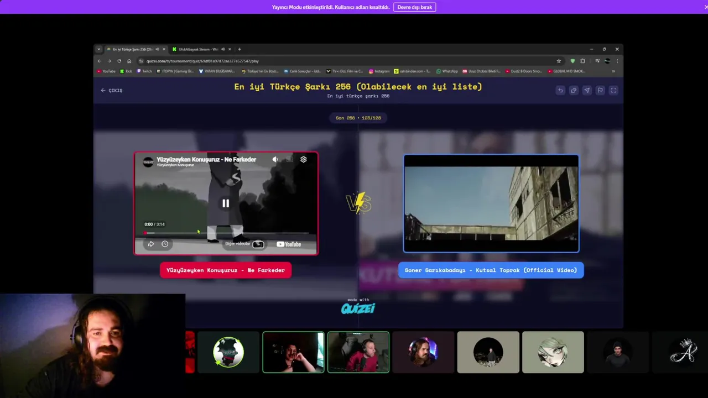Vote for Yüzyüzeyken Konuşuruz - Ne Farkeder
The height and width of the screenshot is (398, 708).
[x=226, y=270]
